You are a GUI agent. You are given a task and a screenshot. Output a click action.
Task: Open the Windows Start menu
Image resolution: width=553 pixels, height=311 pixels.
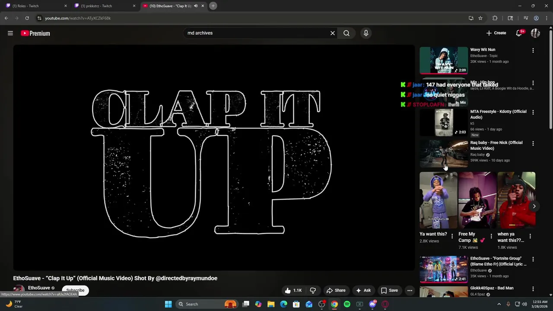click(x=168, y=304)
